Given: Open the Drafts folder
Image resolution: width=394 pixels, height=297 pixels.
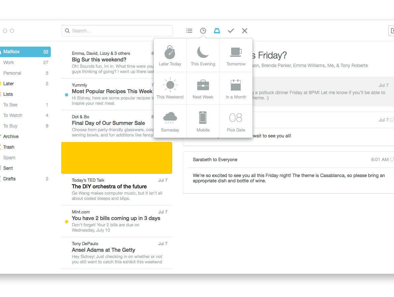Looking at the screenshot, I should point(10,179).
